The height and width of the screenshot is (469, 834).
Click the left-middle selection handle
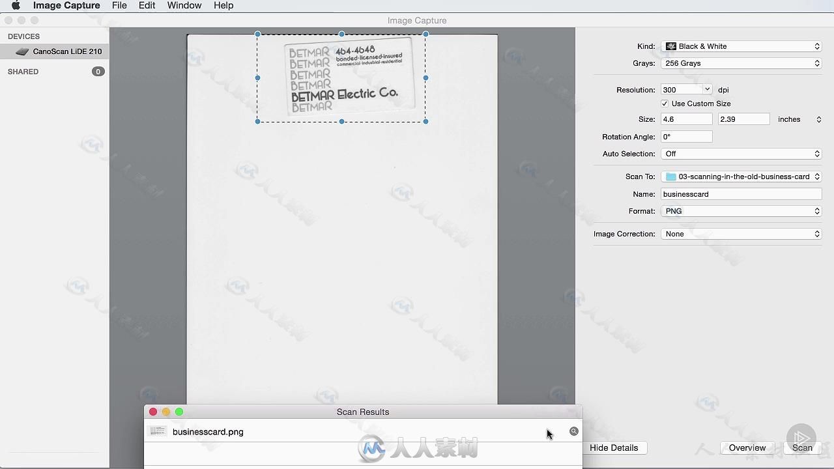[257, 78]
